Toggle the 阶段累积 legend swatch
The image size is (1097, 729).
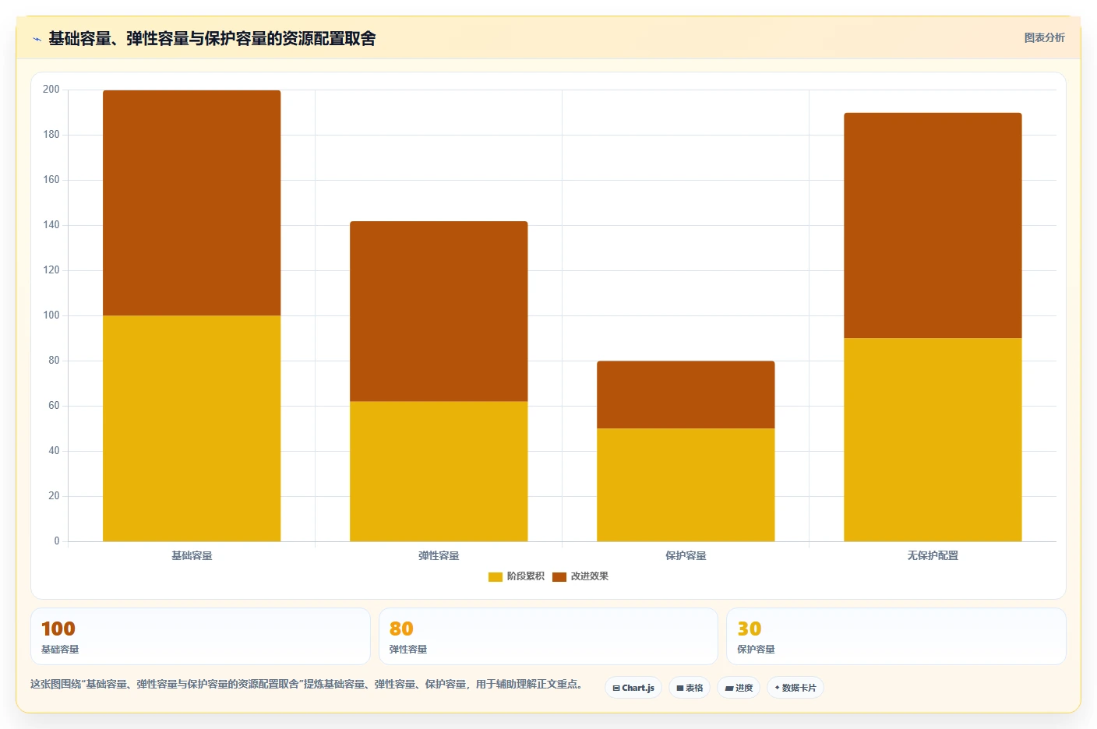point(496,576)
